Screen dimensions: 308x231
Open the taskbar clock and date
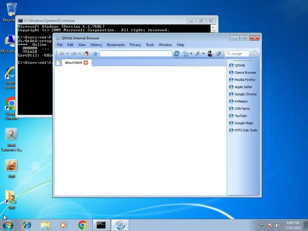click(293, 225)
